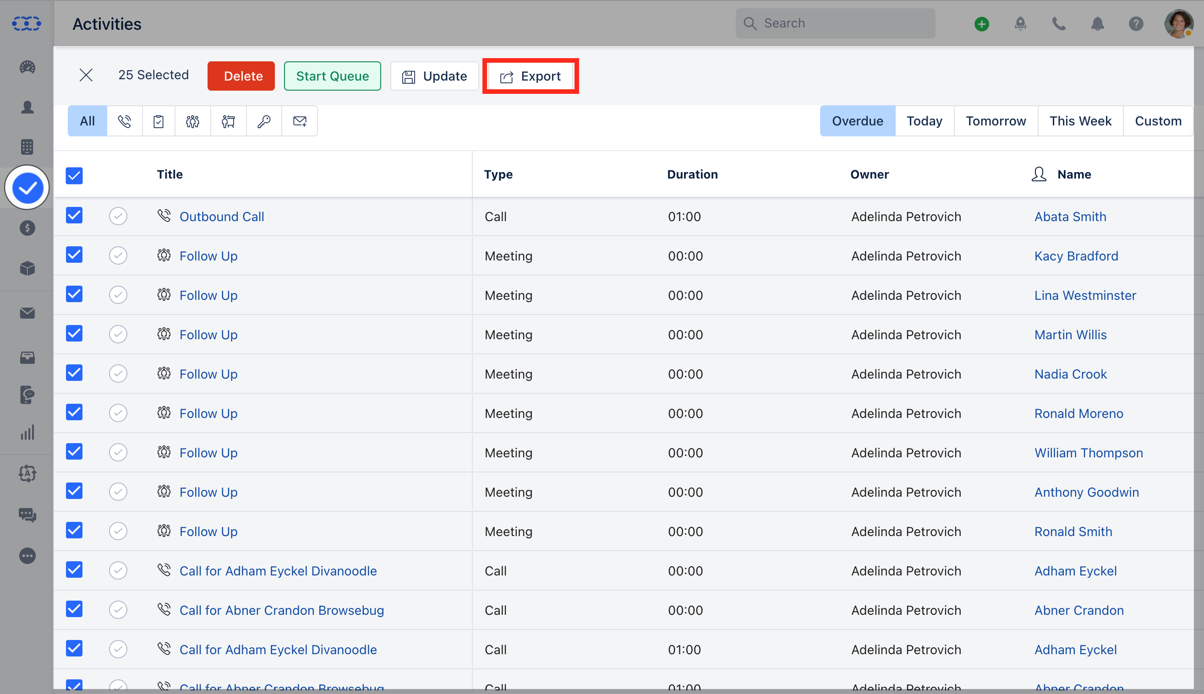Select the All activity types tab

[88, 121]
